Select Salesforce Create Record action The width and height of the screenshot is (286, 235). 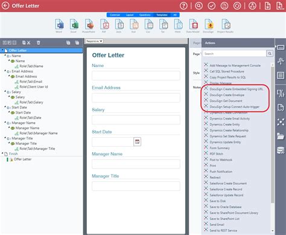click(x=226, y=189)
